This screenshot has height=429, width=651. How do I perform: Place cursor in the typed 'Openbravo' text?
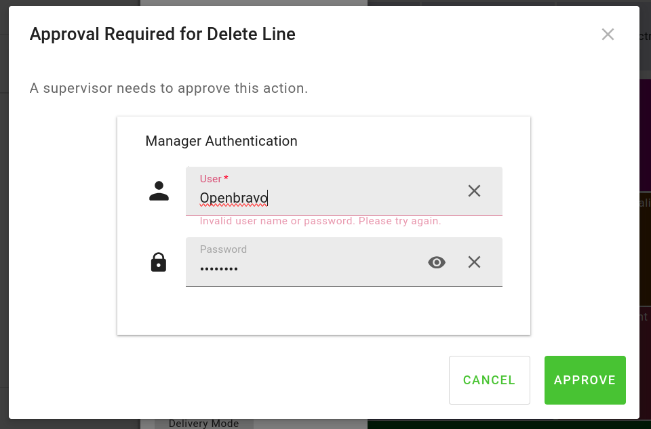[x=233, y=199]
